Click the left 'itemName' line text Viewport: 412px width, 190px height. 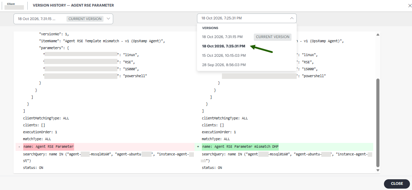[102, 41]
